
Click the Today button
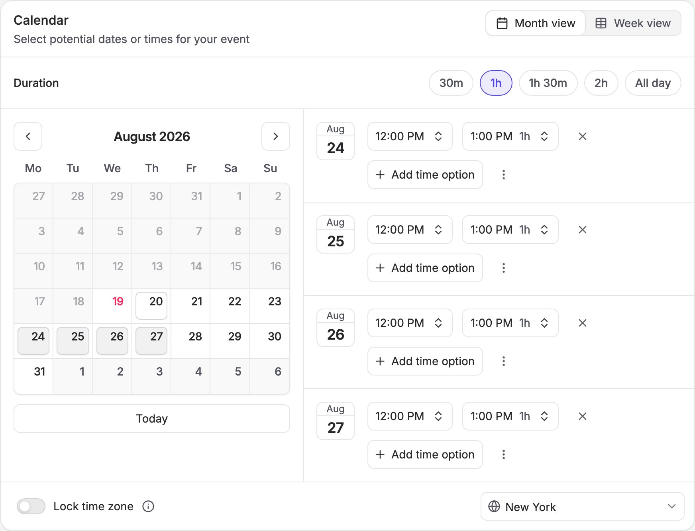[152, 419]
